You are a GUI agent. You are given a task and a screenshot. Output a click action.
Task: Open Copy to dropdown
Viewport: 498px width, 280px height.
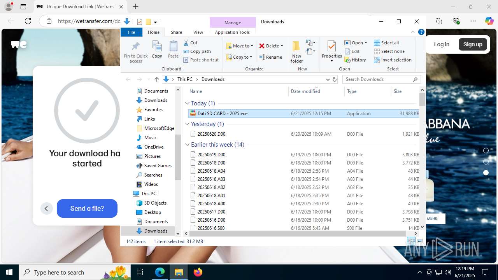coord(240,57)
